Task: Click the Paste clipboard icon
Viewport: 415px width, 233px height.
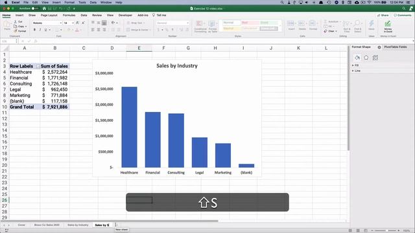Action: (7, 25)
